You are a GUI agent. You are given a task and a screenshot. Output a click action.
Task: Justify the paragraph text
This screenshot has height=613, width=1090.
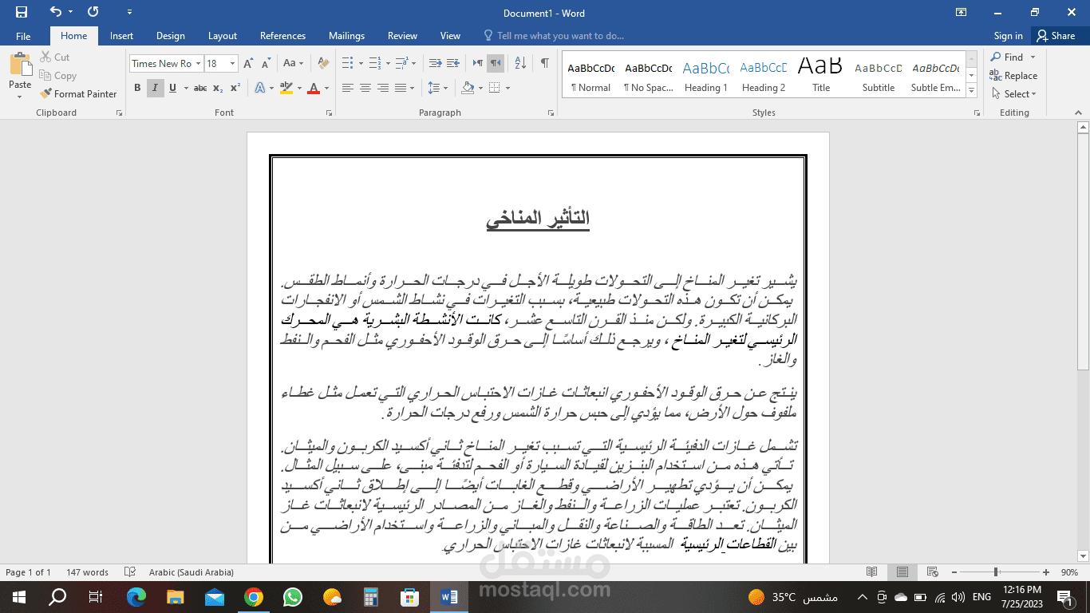tap(401, 88)
